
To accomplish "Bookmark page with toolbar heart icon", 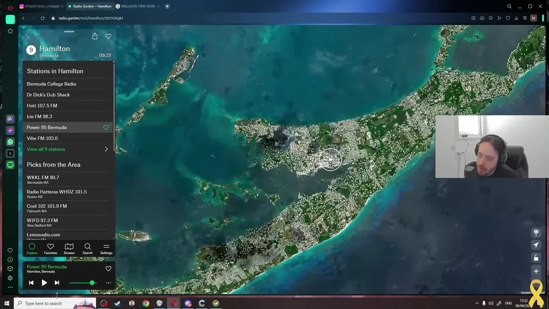I will [508, 18].
